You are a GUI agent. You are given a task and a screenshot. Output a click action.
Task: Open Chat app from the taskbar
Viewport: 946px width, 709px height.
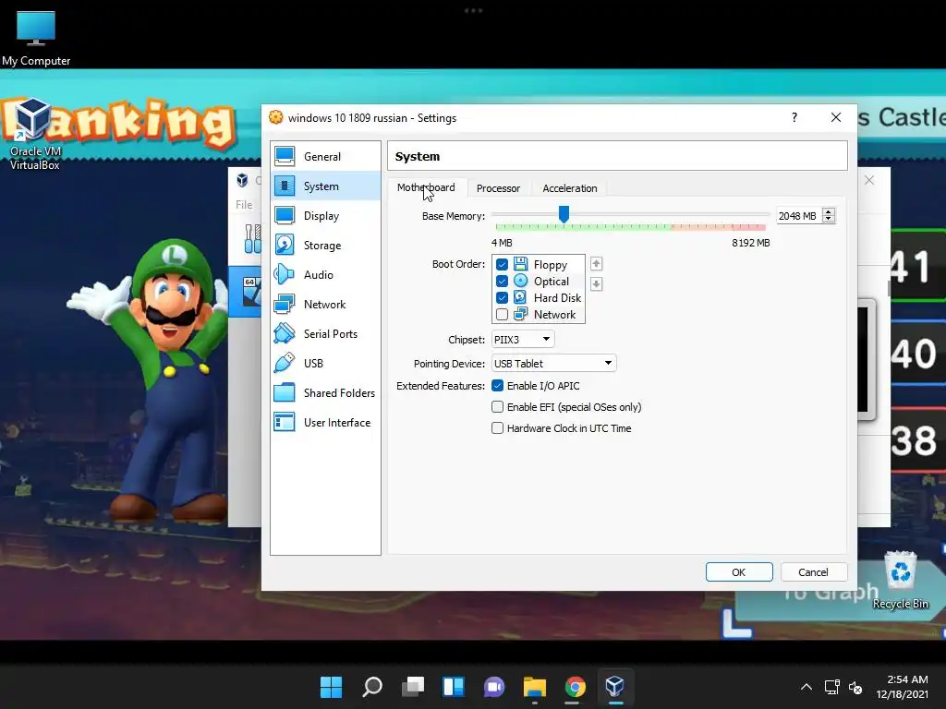pyautogui.click(x=494, y=687)
